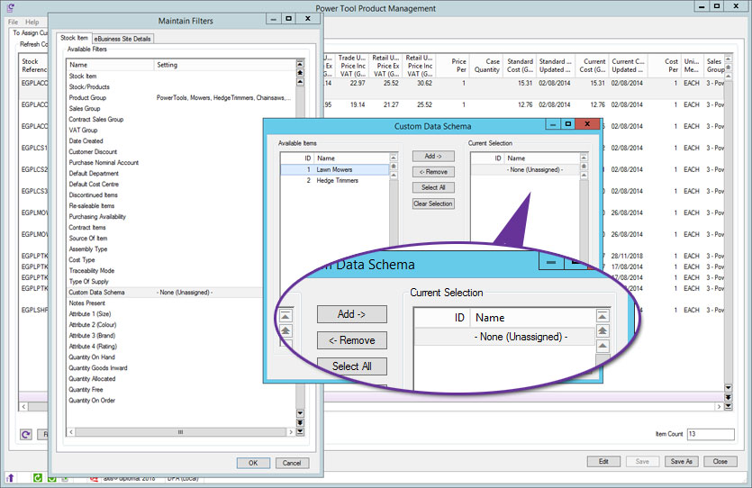Select the Custom Data Schema filter row

click(165, 293)
